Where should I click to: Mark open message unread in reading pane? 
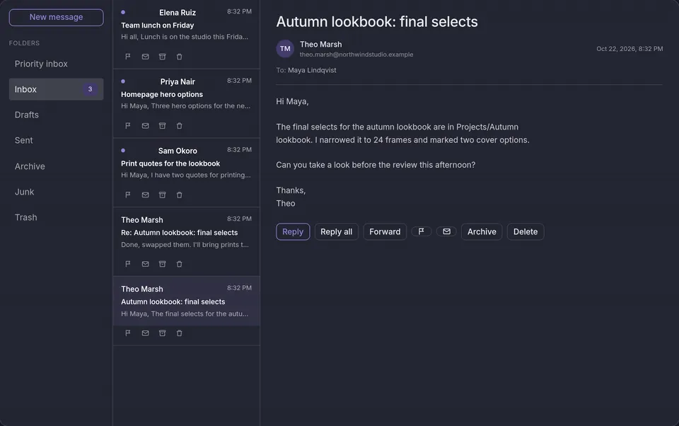point(446,231)
